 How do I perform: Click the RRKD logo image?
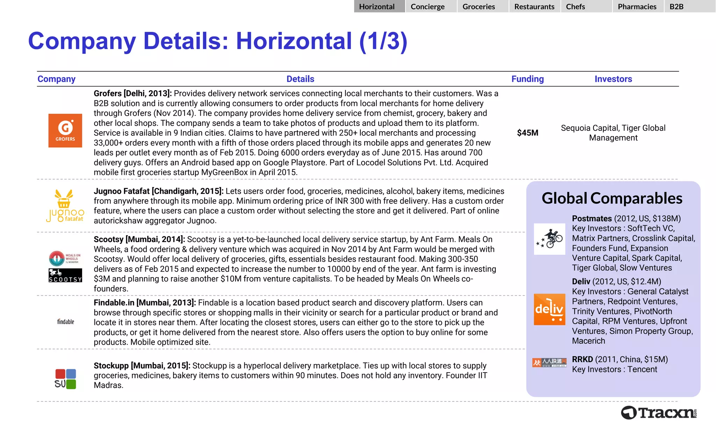(x=549, y=362)
